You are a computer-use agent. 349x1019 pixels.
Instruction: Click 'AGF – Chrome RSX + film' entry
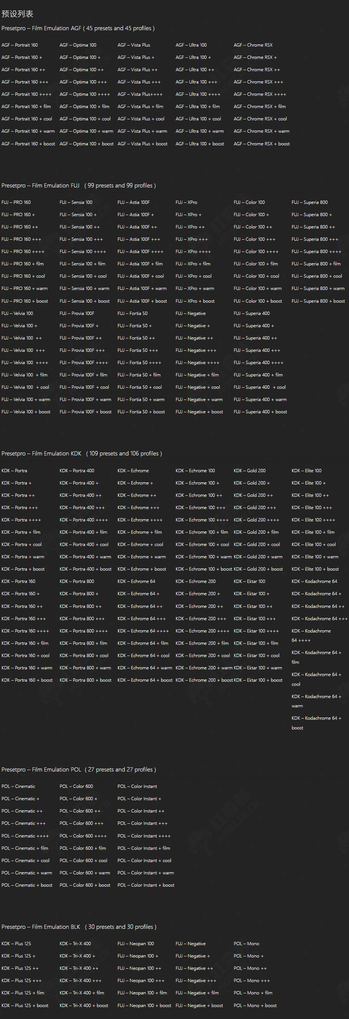tap(260, 106)
